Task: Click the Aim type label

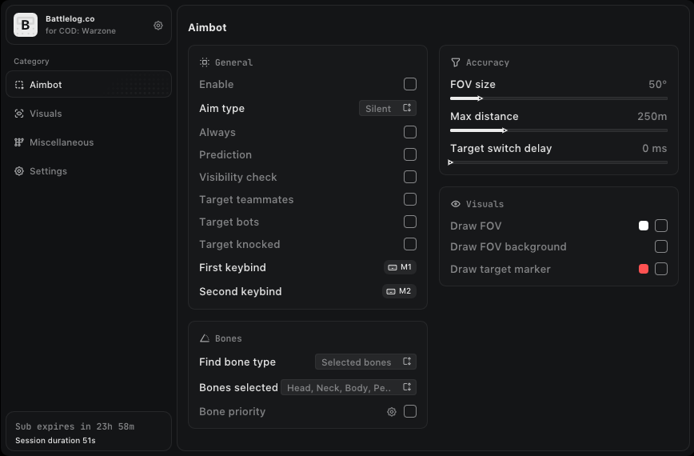Action: click(221, 109)
